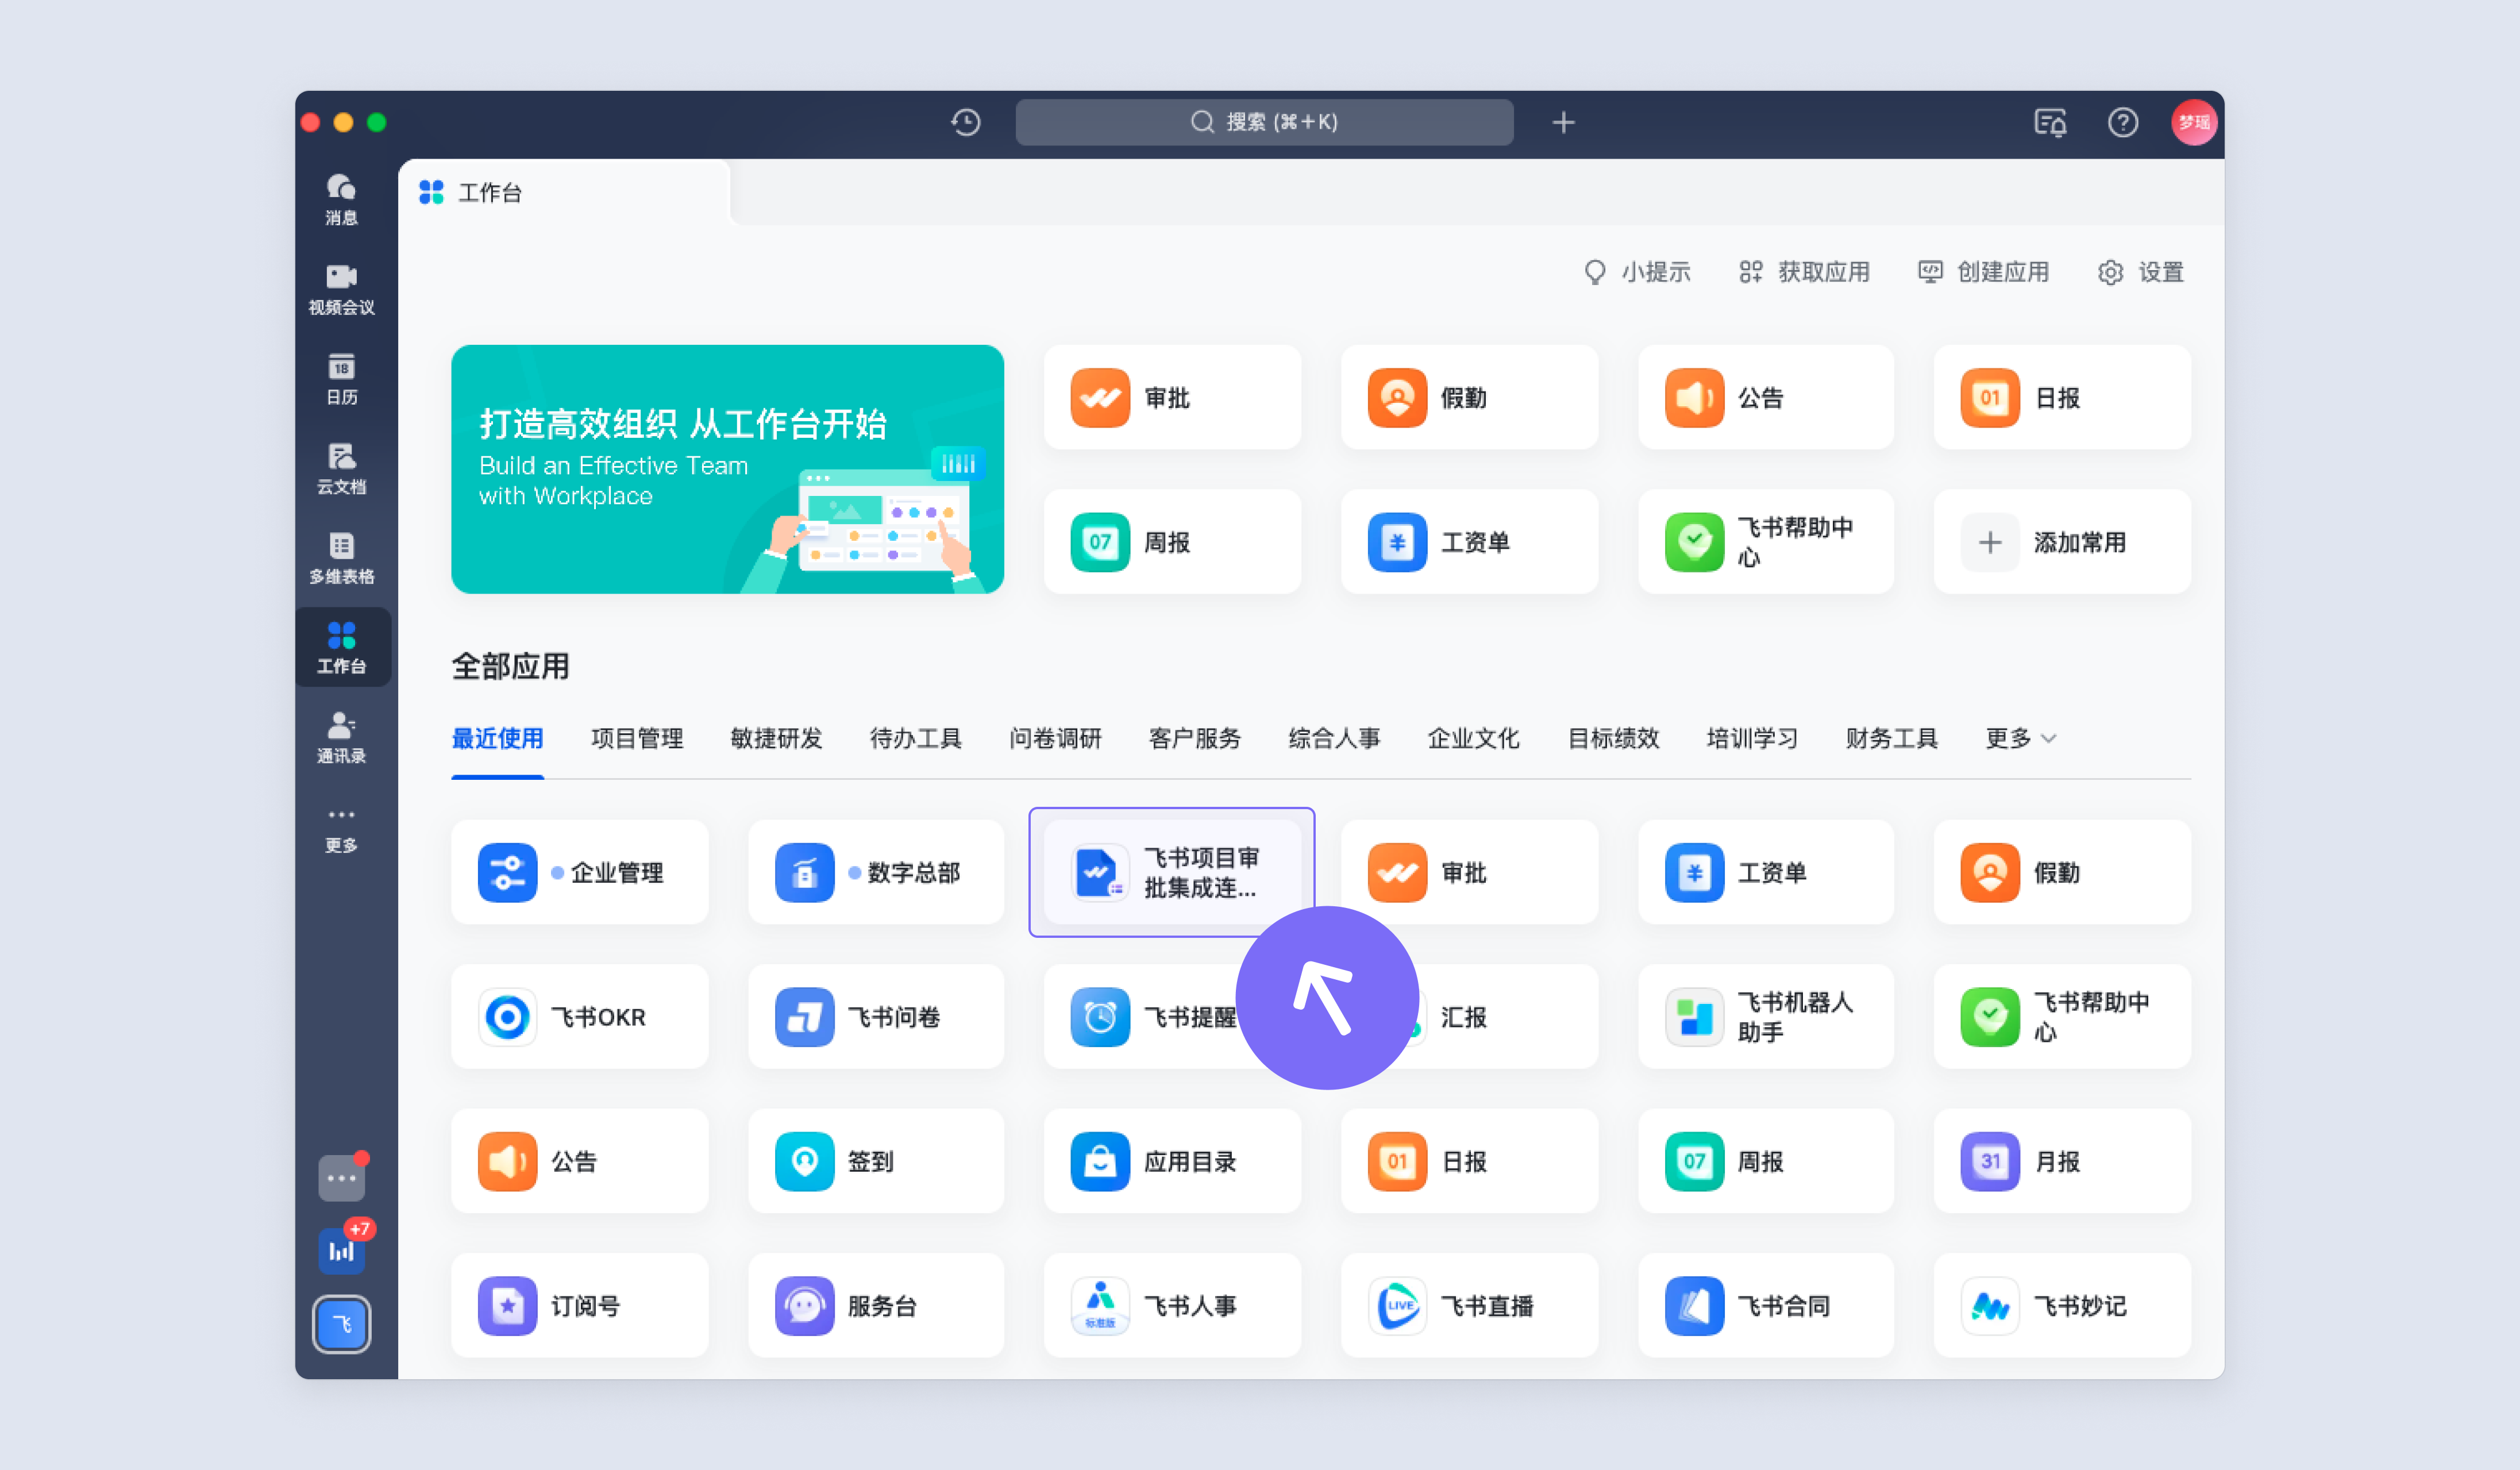Viewport: 2520px width, 1470px height.
Task: Switch to 财务工具 tab
Action: coord(1891,738)
